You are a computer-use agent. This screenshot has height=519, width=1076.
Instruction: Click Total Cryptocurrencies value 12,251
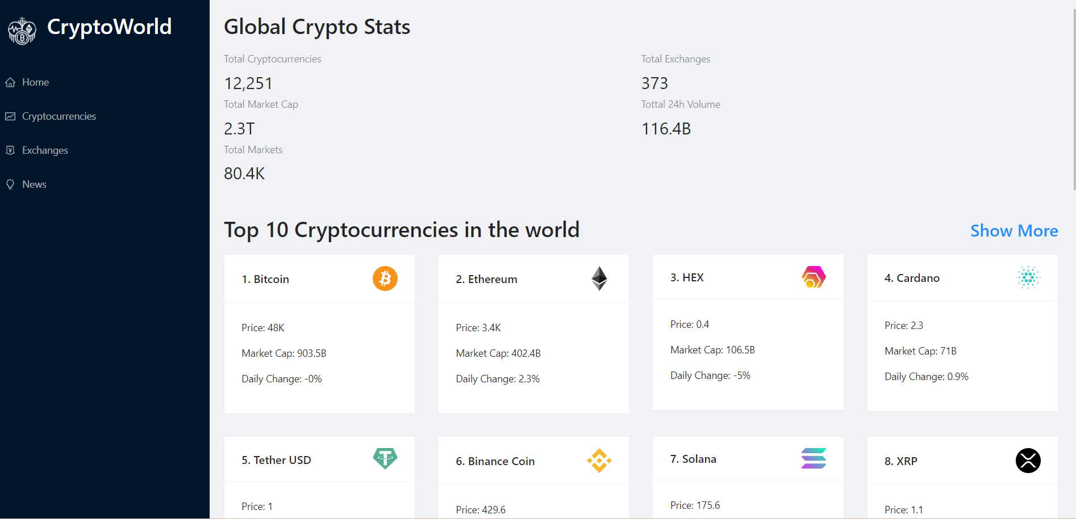(x=248, y=83)
